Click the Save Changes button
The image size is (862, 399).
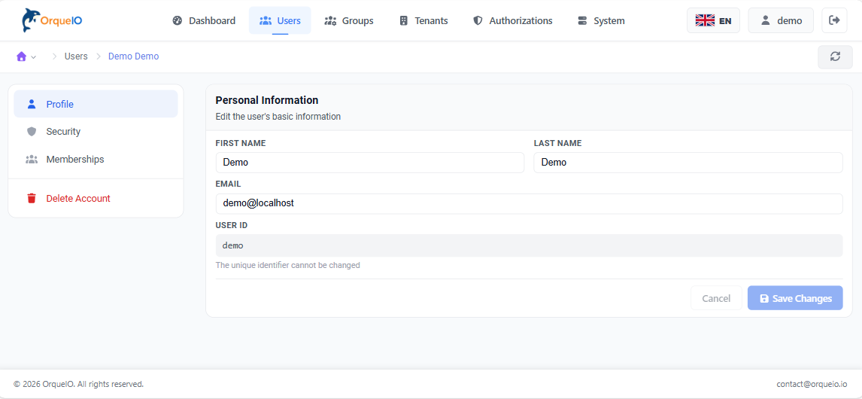[795, 298]
